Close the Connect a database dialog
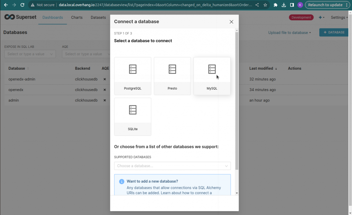Image resolution: width=352 pixels, height=215 pixels. (231, 22)
